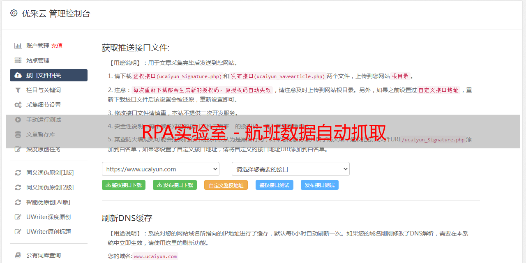
Task: Click the book icon beside 公有词库查询
Action: click(18, 255)
